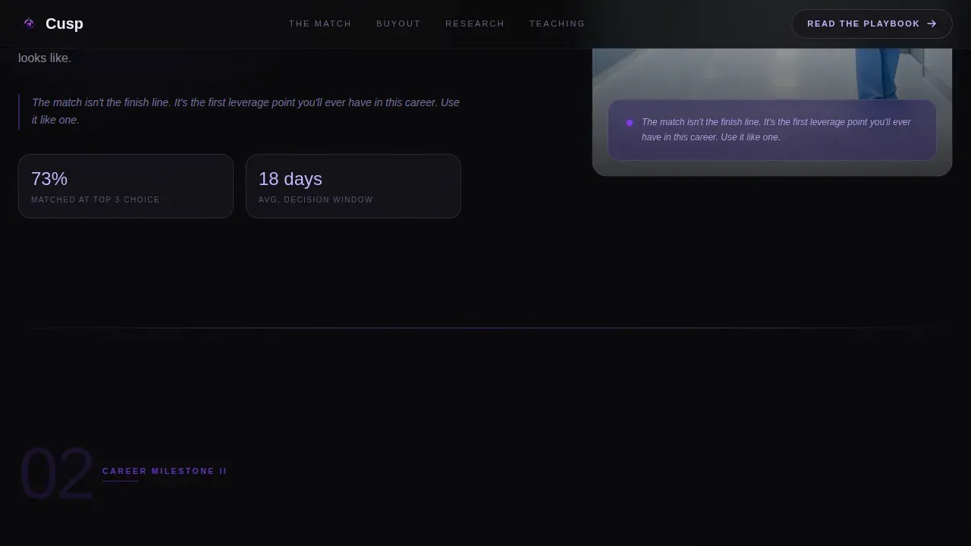971x546 pixels.
Task: Open The Match nav item
Action: click(320, 24)
